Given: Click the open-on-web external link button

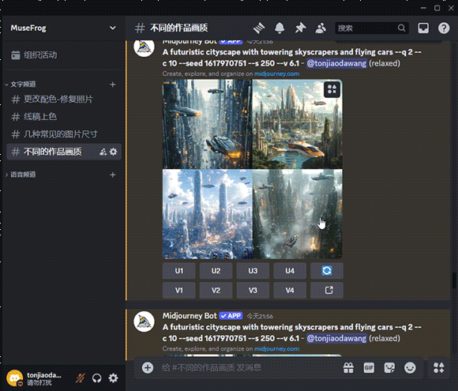Looking at the screenshot, I should pyautogui.click(x=327, y=291).
